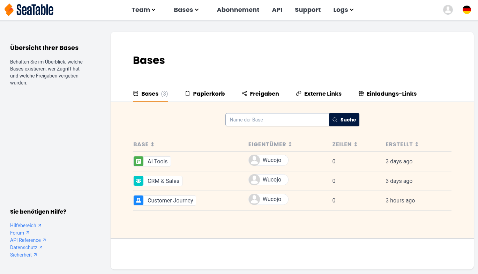Click the German flag language icon
Screen dimensions: 478x274
pyautogui.click(x=466, y=10)
